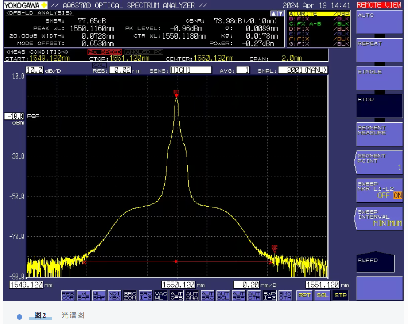Toggle the SGL single sweep indicator
The width and height of the screenshot is (408, 324).
click(x=322, y=295)
